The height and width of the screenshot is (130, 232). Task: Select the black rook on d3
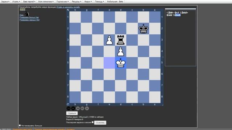(x=121, y=40)
